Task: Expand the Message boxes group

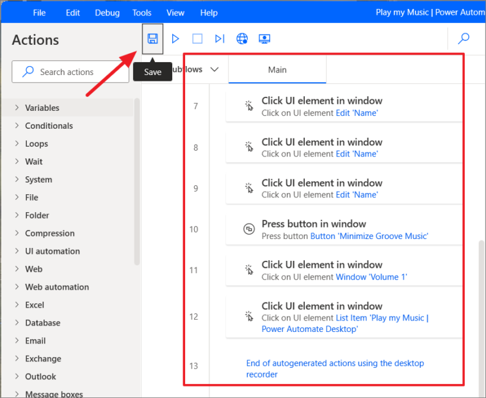Action: coord(17,394)
